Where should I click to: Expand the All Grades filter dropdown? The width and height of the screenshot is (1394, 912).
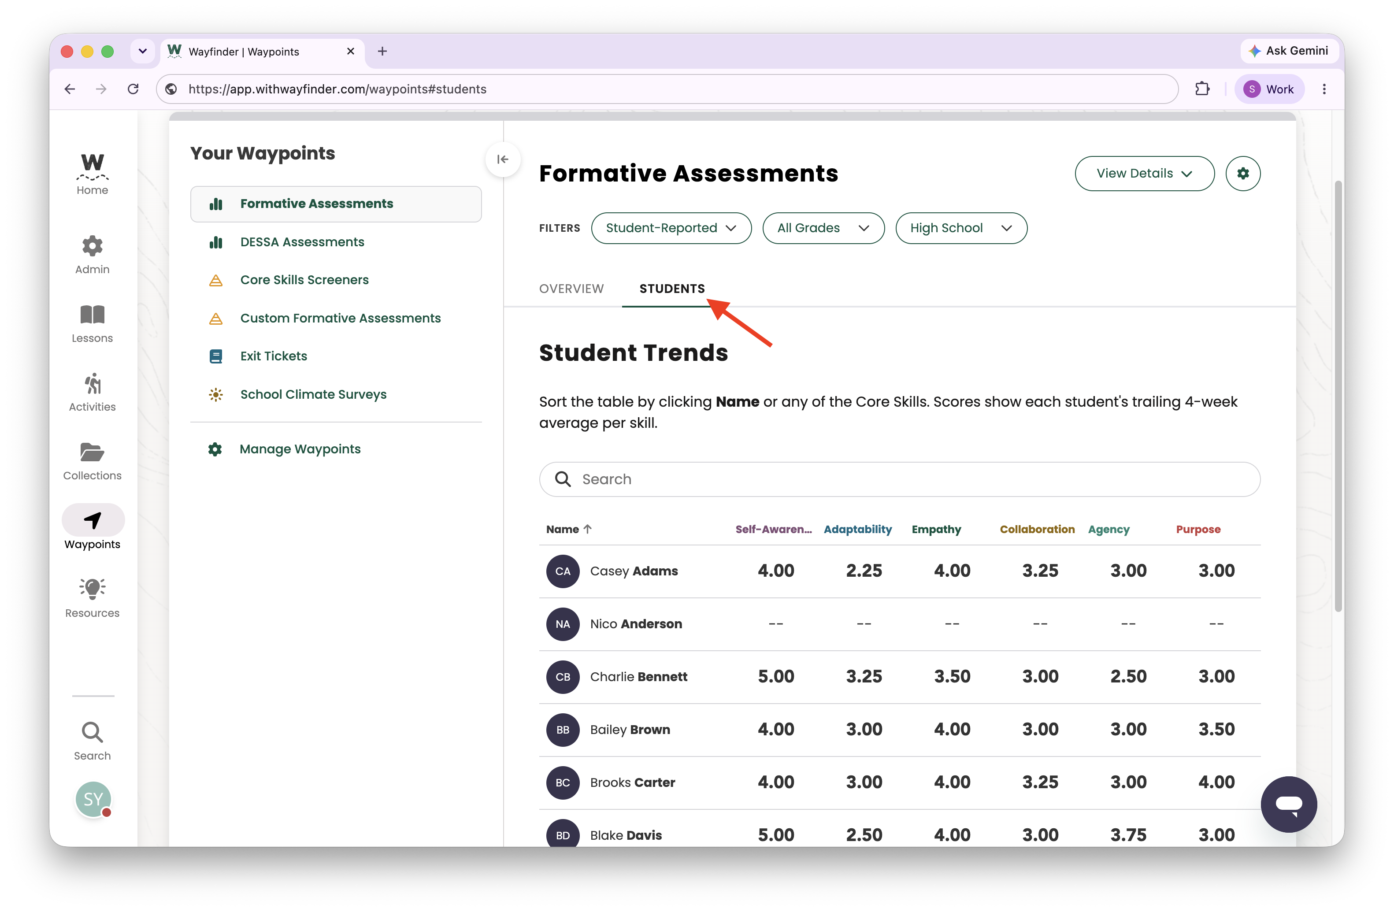823,228
